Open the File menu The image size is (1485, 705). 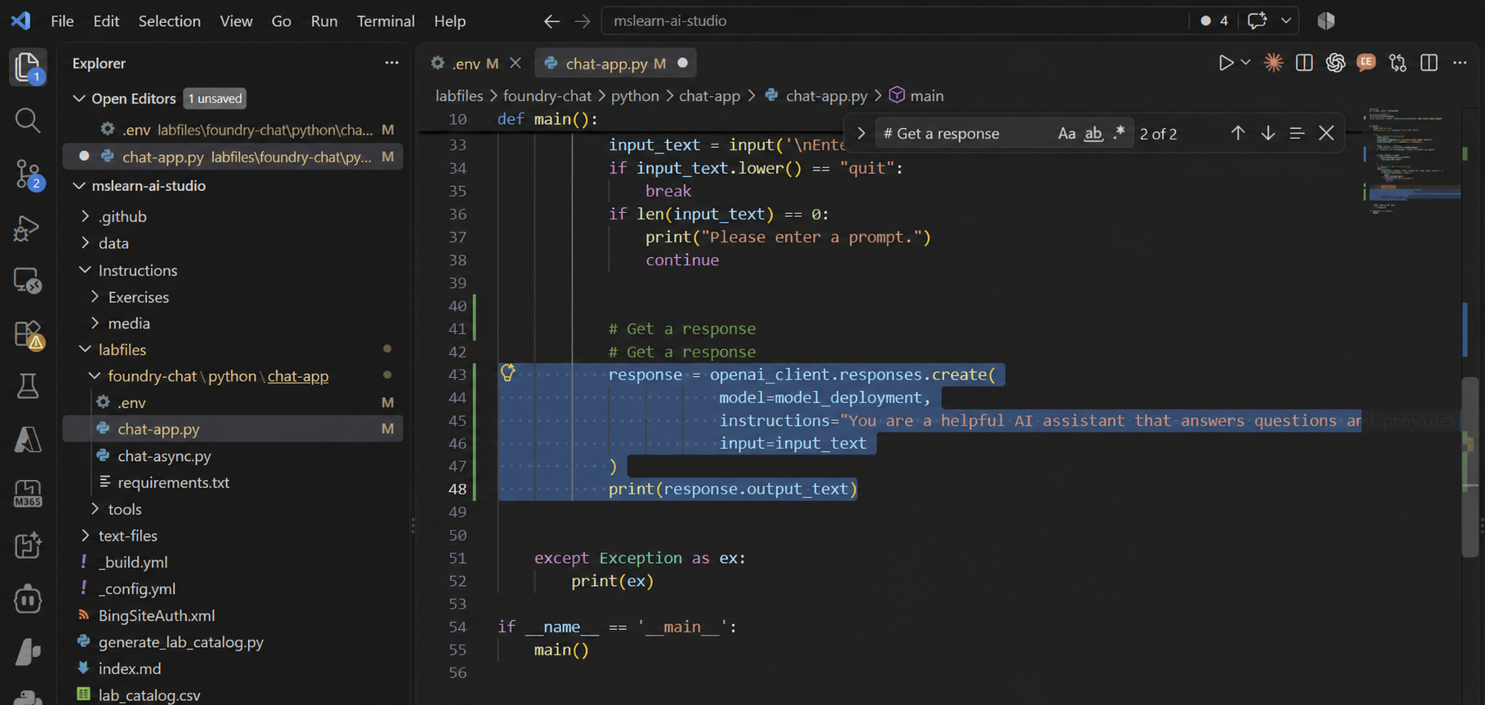(x=62, y=21)
